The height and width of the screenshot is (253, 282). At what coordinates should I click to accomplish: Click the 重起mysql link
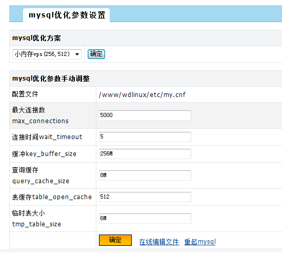coord(200,242)
